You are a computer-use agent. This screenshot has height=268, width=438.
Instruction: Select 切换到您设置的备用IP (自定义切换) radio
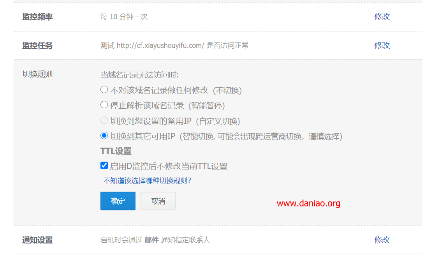pyautogui.click(x=104, y=120)
